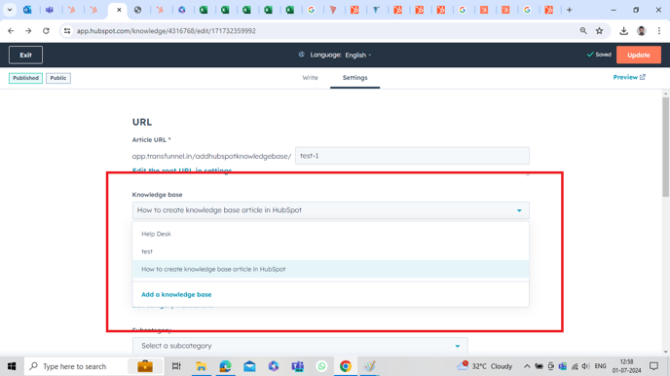This screenshot has height=376, width=670.
Task: Click the Public status badge
Action: (58, 78)
